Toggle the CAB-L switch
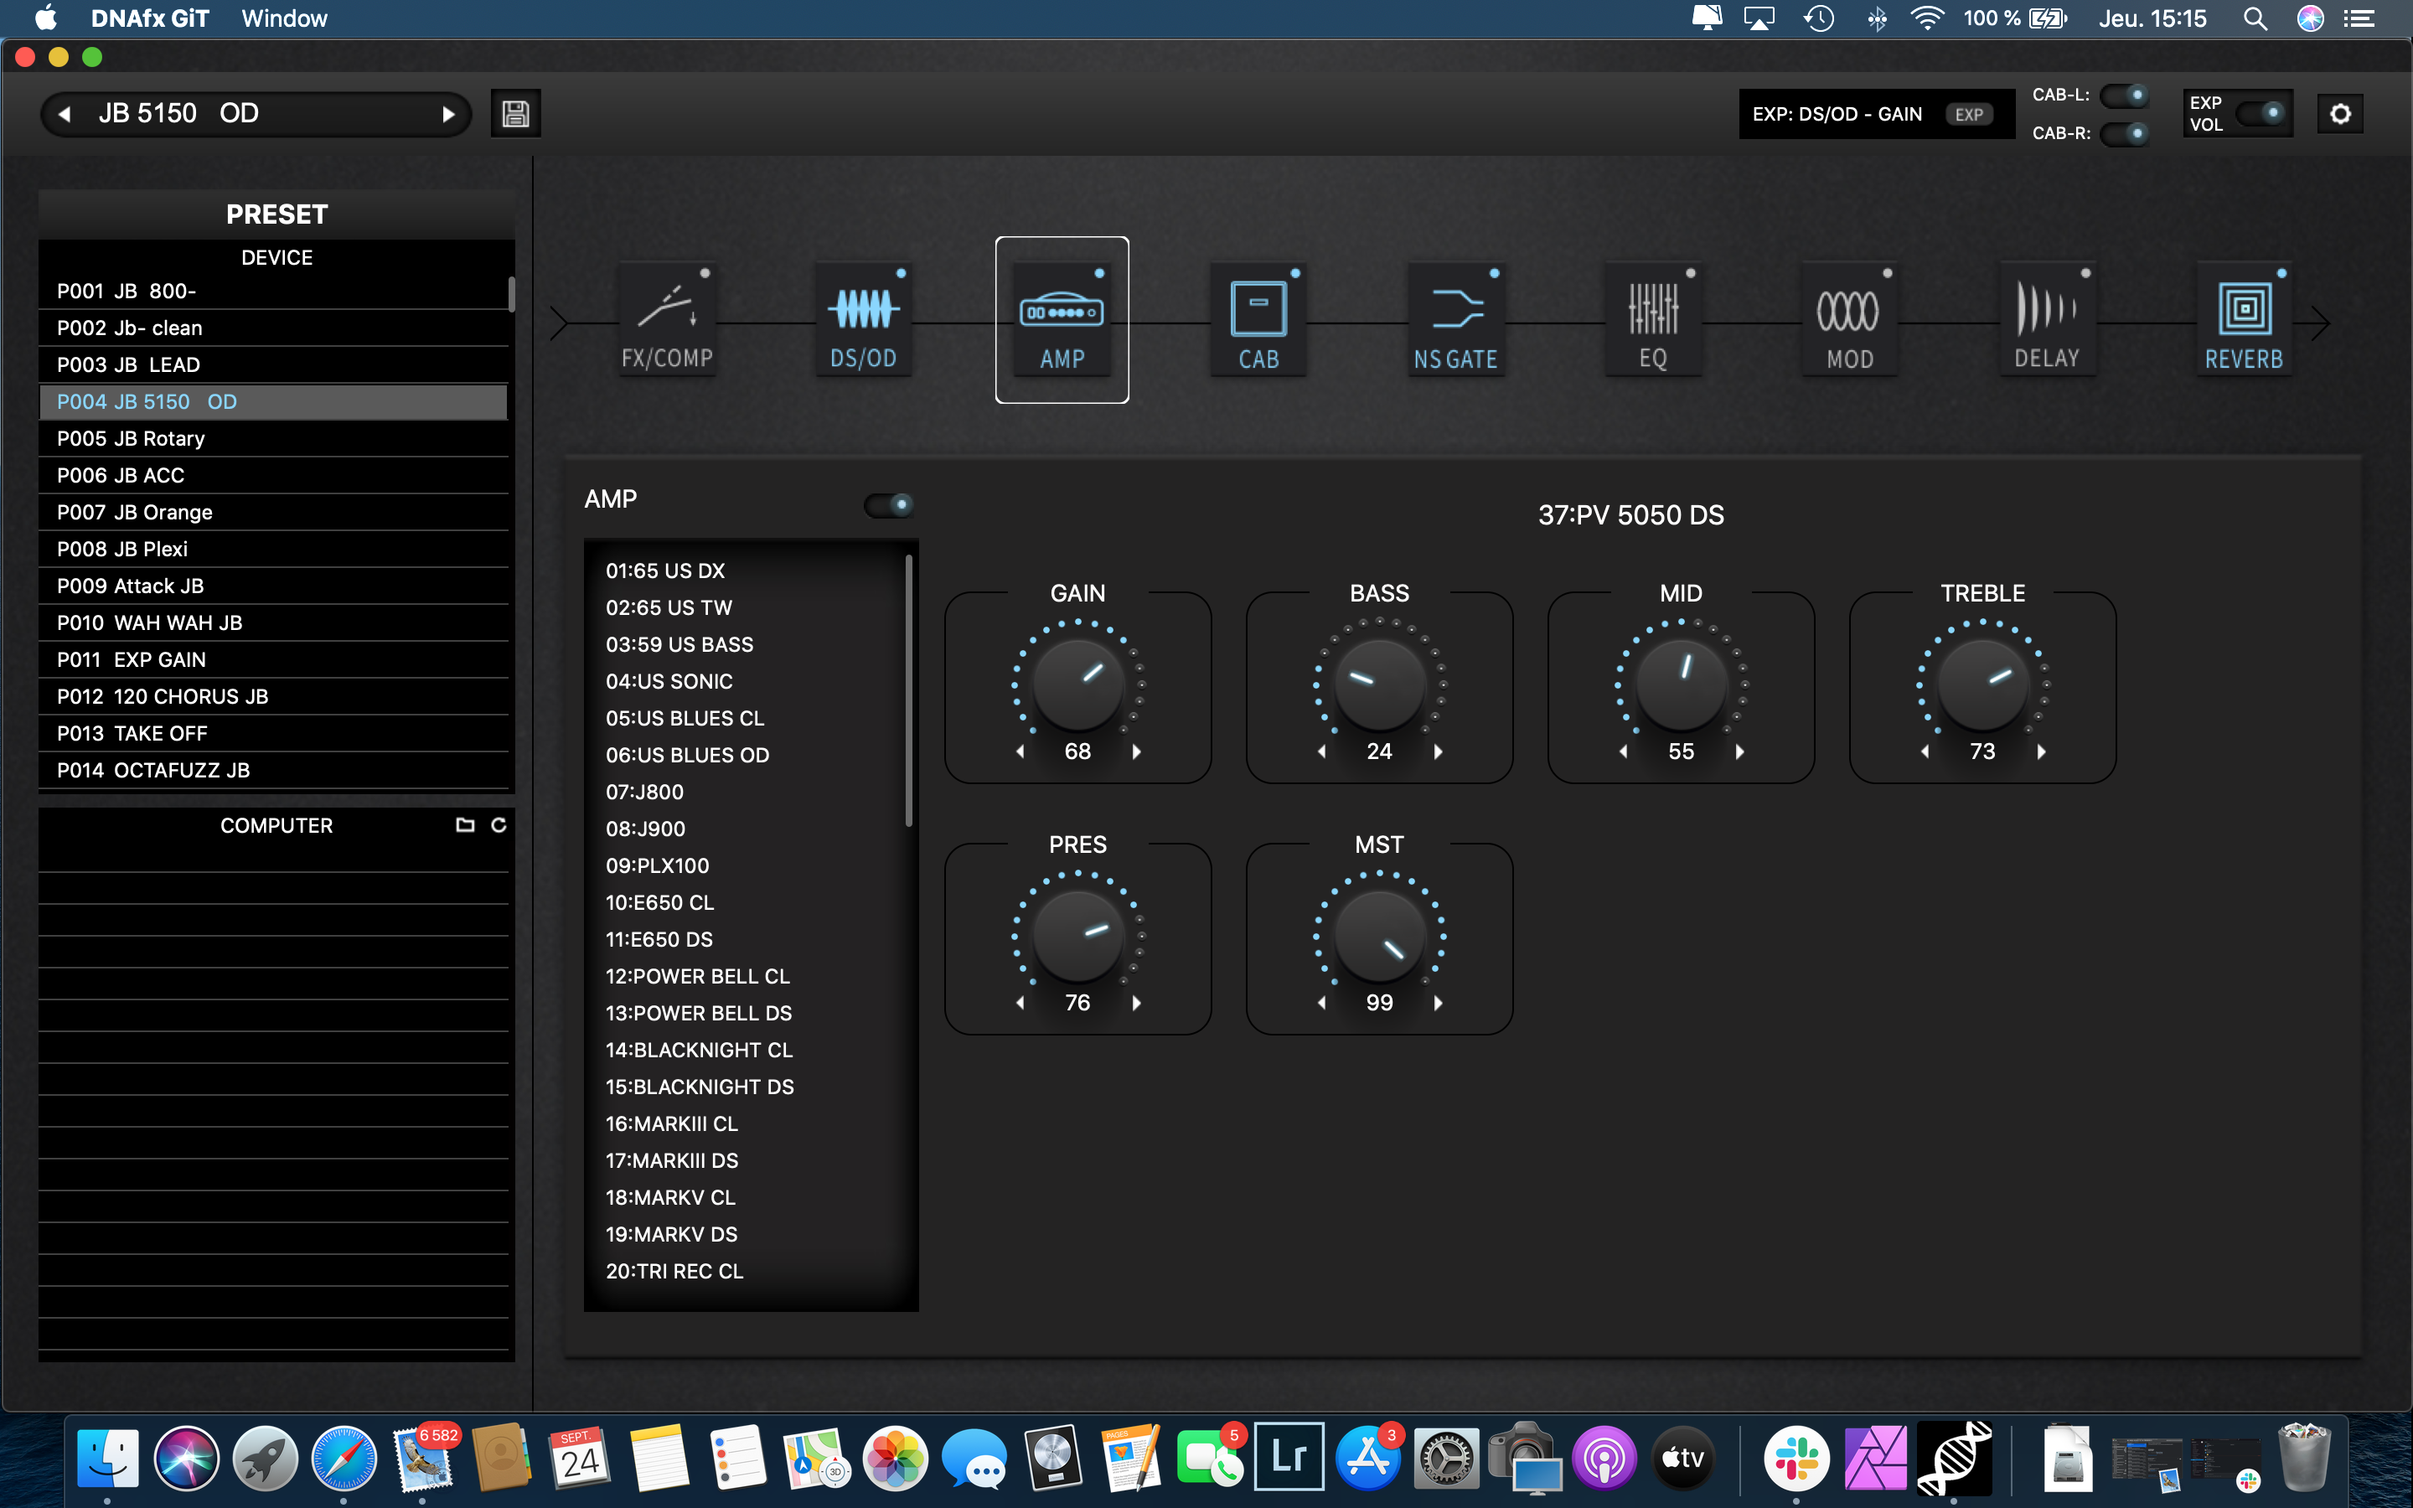The image size is (2413, 1508). click(x=2124, y=96)
